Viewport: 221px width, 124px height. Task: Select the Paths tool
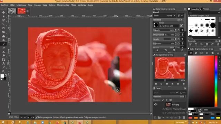tap(3, 60)
